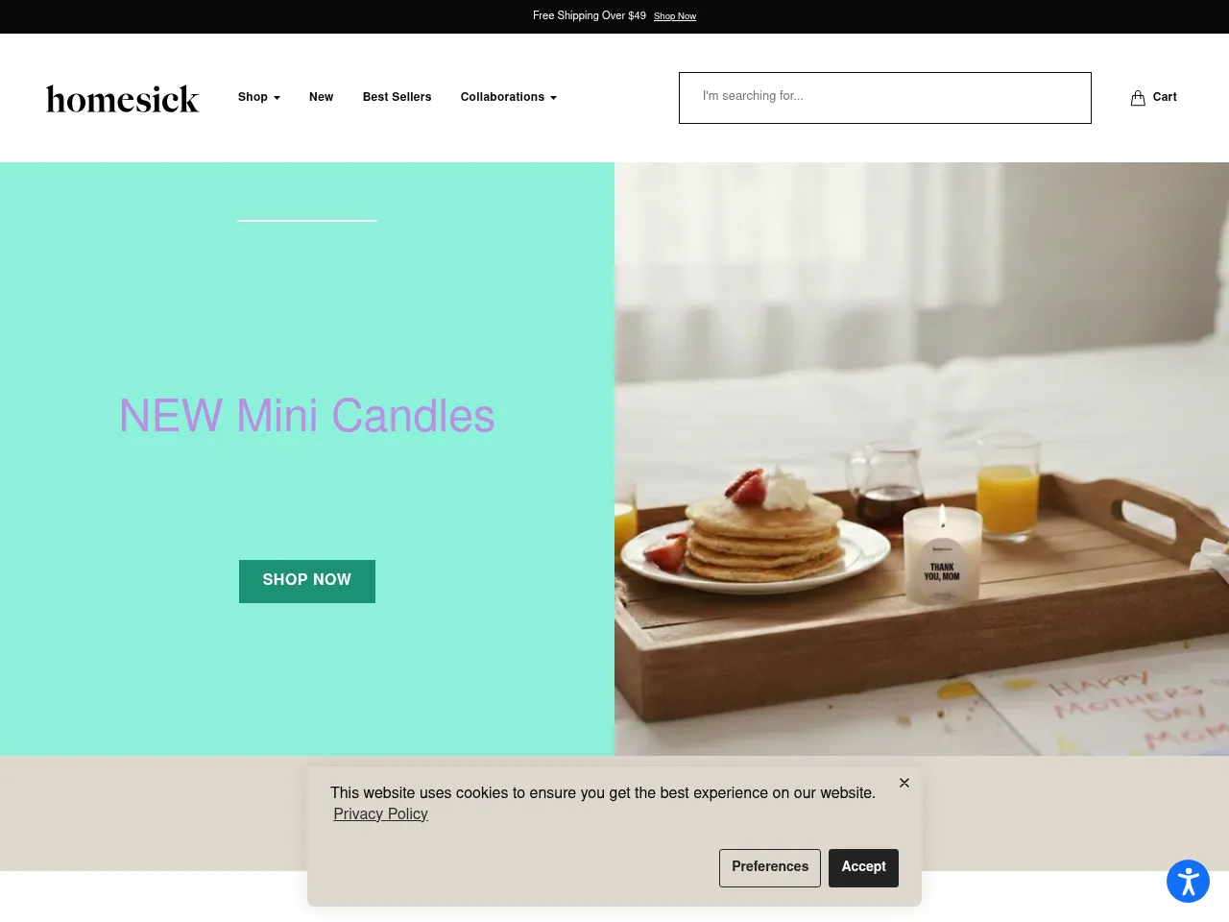Expand the Collaborations dropdown menu
This screenshot has height=922, width=1229.
tap(509, 97)
